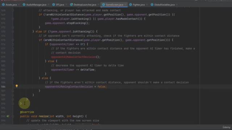Close the GlobalVariables.java tab
This screenshot has width=232, height=130.
pos(177,5)
